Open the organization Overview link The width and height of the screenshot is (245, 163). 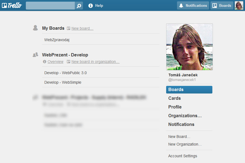(x=55, y=62)
